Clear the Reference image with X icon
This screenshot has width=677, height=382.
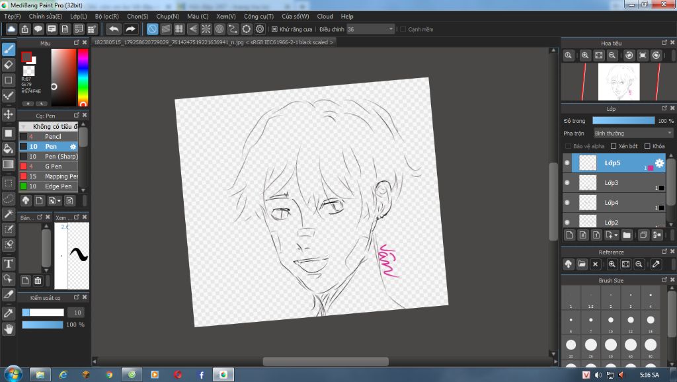pos(596,264)
